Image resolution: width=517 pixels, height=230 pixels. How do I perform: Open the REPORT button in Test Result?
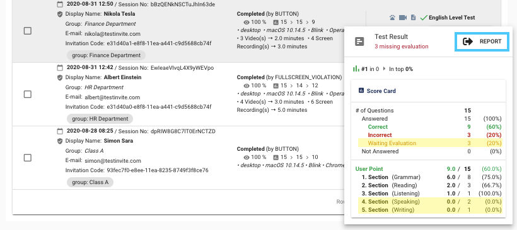point(482,41)
